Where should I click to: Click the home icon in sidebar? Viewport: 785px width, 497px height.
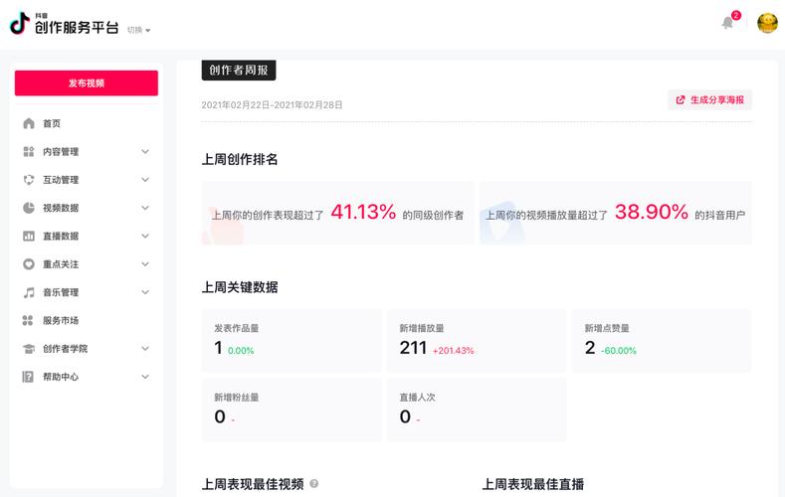pos(29,123)
